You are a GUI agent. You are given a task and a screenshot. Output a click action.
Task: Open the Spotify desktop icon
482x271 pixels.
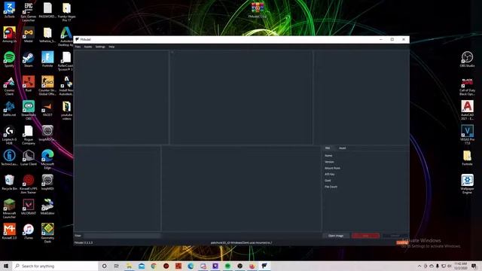pyautogui.click(x=9, y=59)
